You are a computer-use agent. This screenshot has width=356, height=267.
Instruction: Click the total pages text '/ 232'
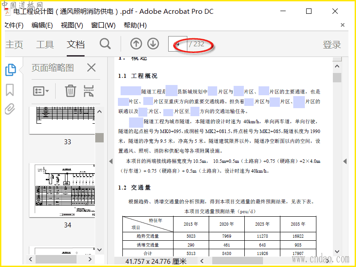pyautogui.click(x=197, y=44)
